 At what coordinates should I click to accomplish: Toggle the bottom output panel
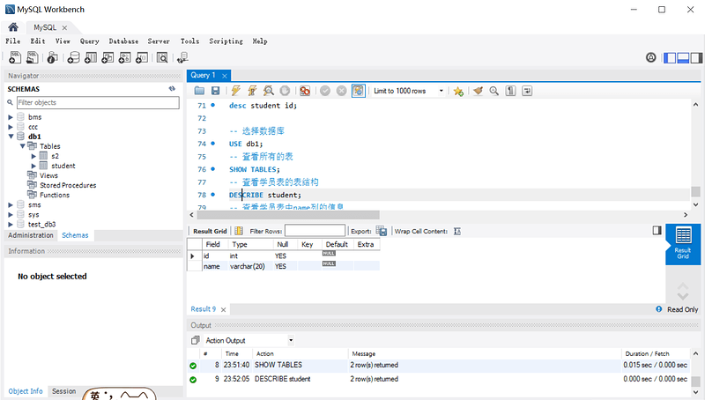[x=684, y=58]
